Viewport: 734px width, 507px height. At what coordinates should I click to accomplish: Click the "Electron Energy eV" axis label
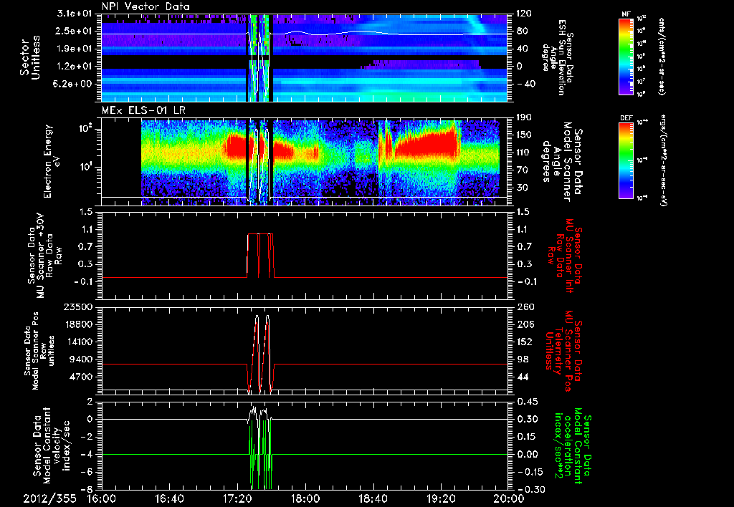coord(51,161)
